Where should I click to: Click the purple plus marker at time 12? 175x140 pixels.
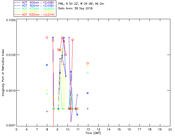[x=88, y=109]
